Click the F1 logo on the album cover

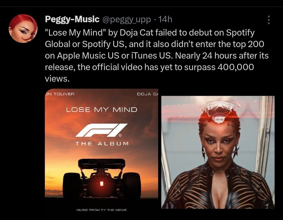pyautogui.click(x=102, y=130)
